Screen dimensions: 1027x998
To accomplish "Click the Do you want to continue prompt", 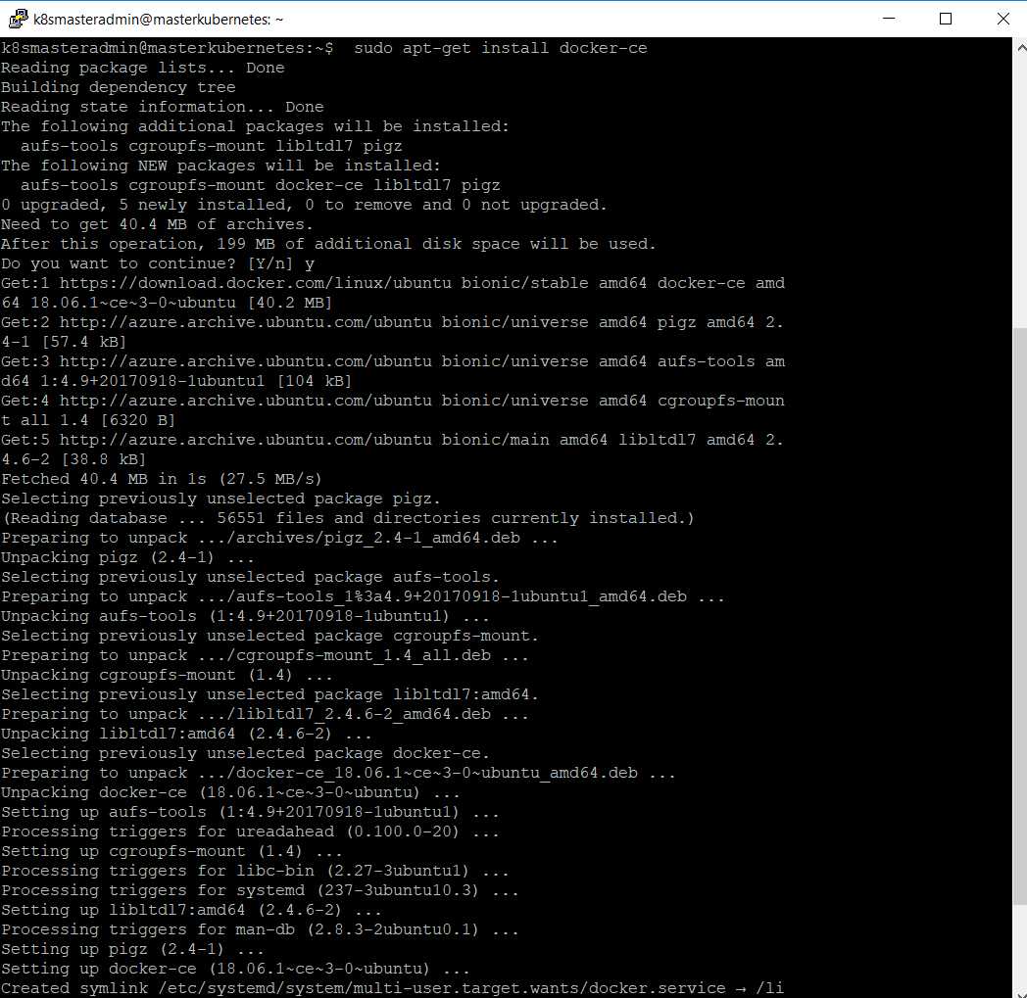I will pos(137,262).
